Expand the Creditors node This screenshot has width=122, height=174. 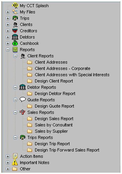pos(8,31)
